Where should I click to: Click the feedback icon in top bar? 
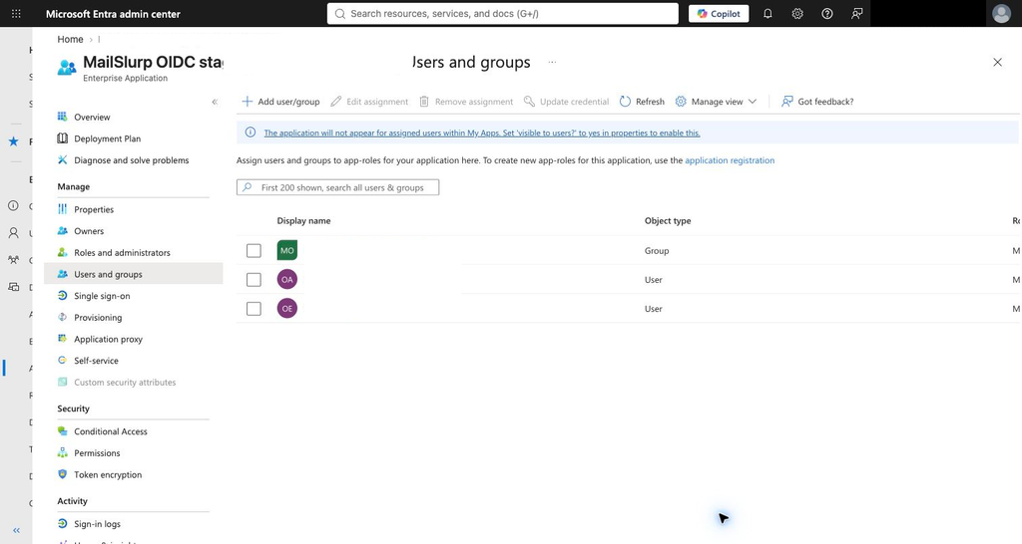click(857, 13)
